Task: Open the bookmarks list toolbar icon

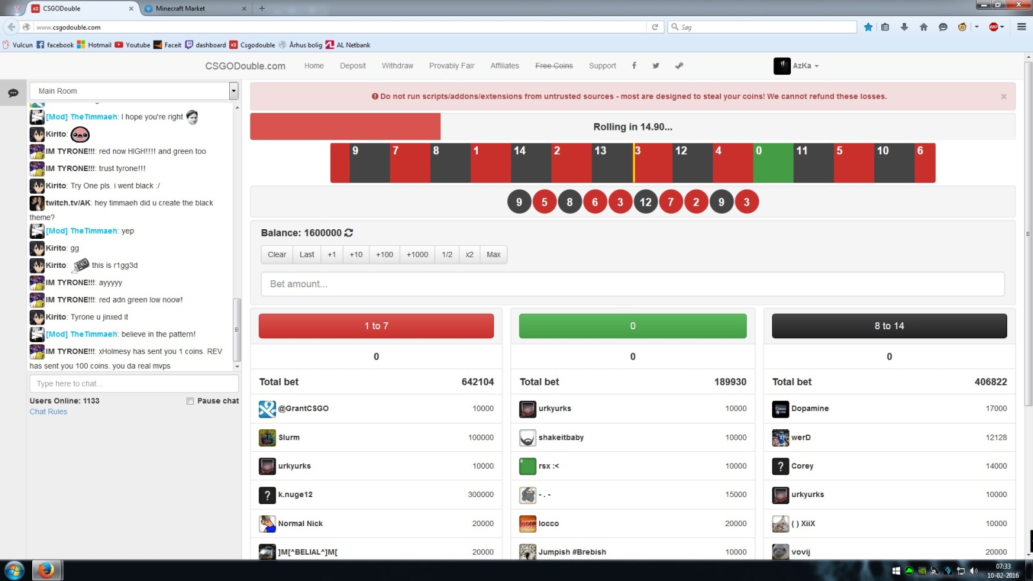Action: point(885,27)
